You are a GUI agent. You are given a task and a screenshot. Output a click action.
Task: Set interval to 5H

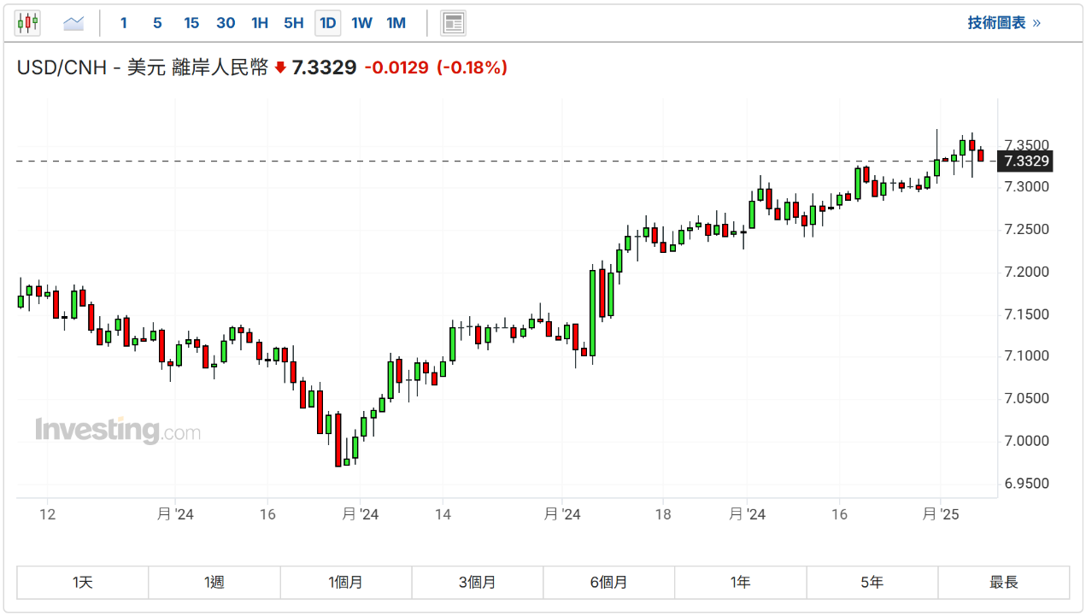point(293,23)
